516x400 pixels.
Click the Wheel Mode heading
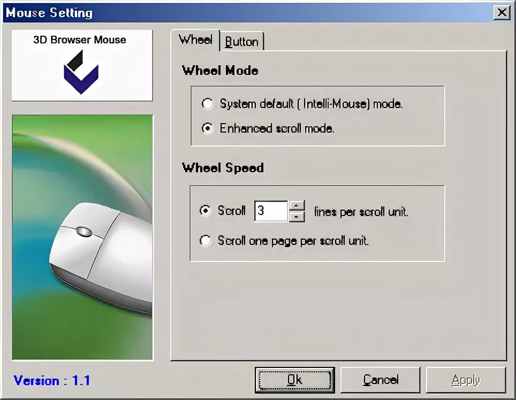[220, 71]
